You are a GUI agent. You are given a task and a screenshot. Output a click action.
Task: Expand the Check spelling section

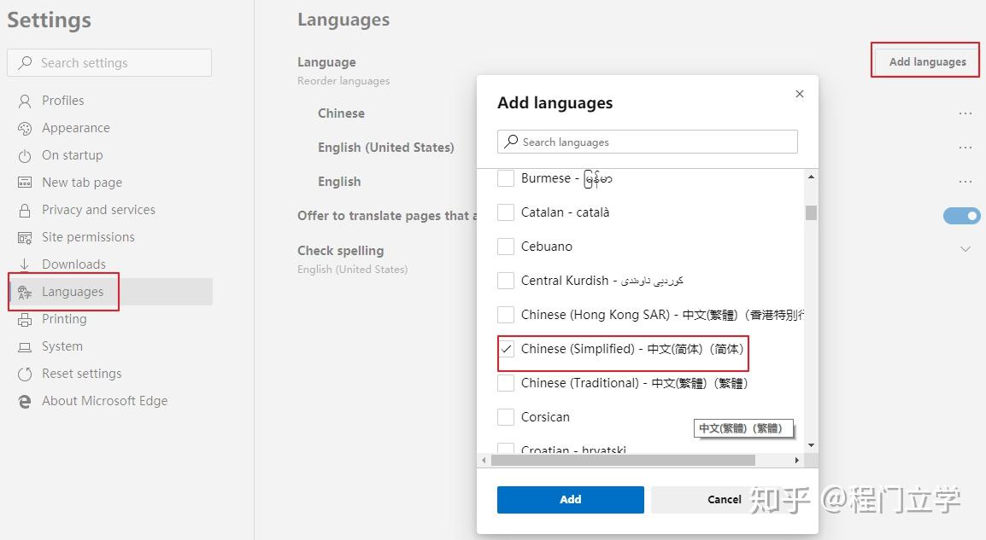pos(965,249)
